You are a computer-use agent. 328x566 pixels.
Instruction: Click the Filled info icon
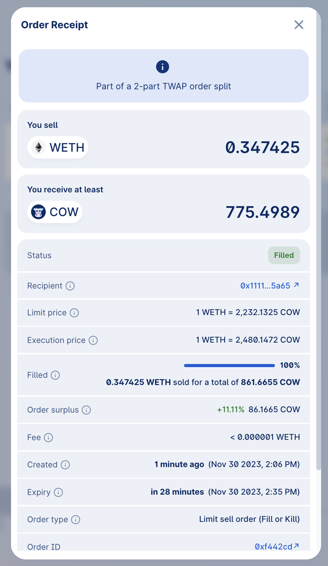click(55, 375)
